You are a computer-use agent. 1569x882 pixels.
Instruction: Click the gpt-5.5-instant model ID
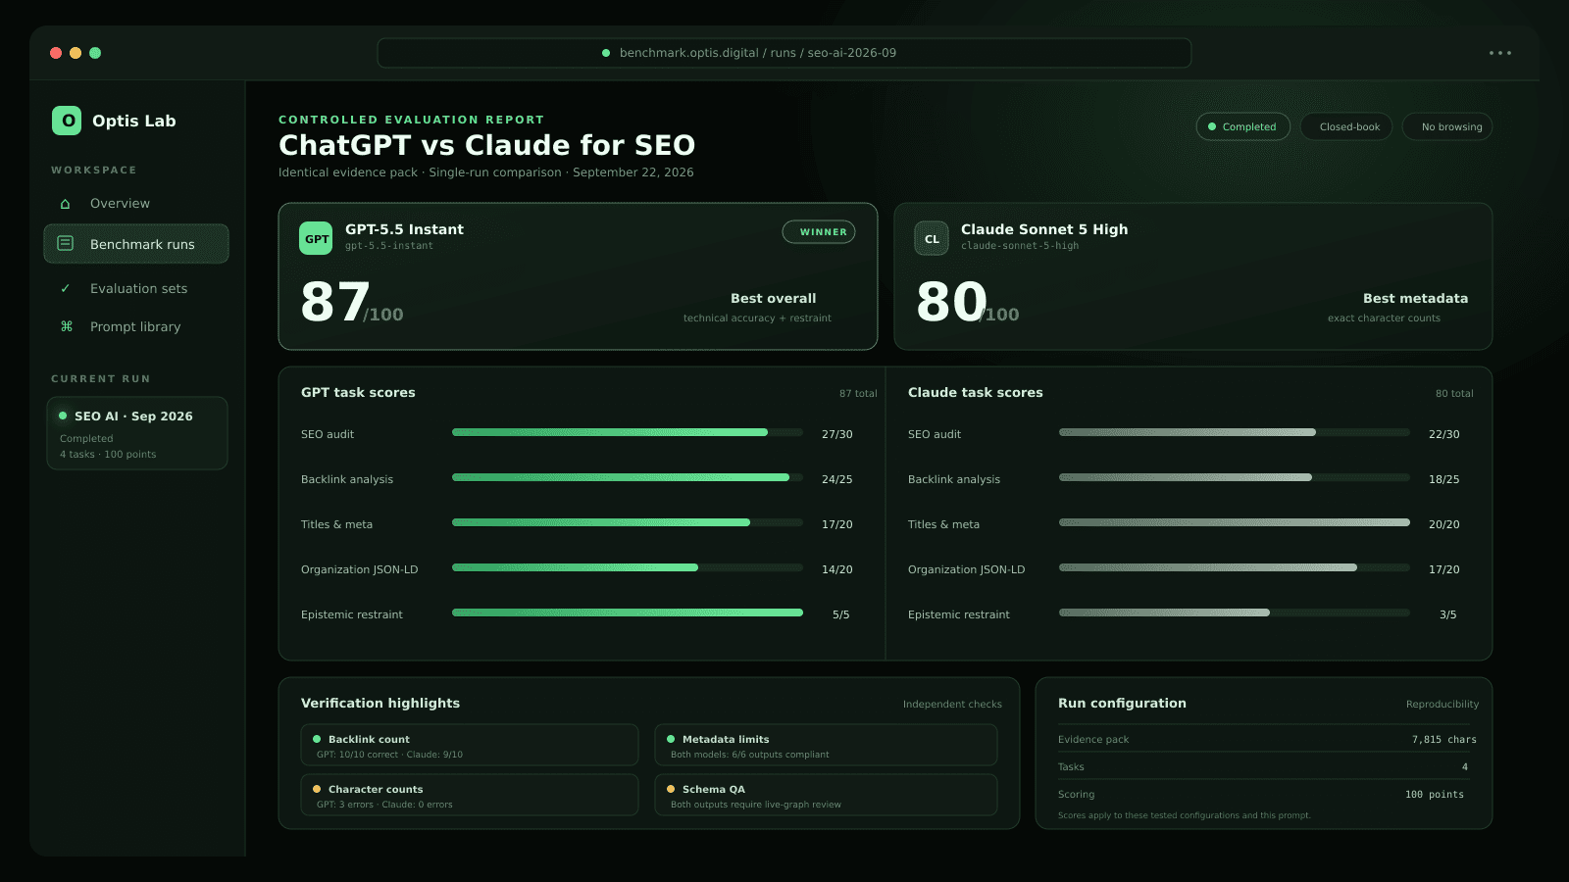(389, 246)
